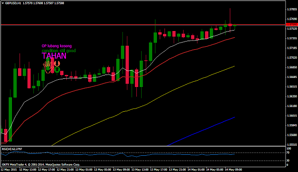Click the RSI level 100 label
Screen dimensions: 298x172
(288, 149)
